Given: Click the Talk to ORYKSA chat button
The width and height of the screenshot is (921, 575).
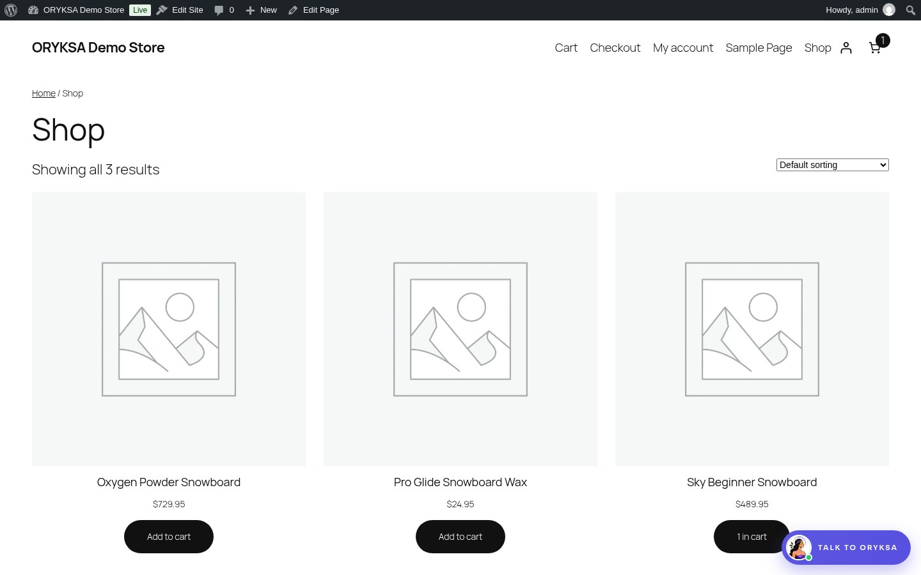Looking at the screenshot, I should (x=846, y=548).
